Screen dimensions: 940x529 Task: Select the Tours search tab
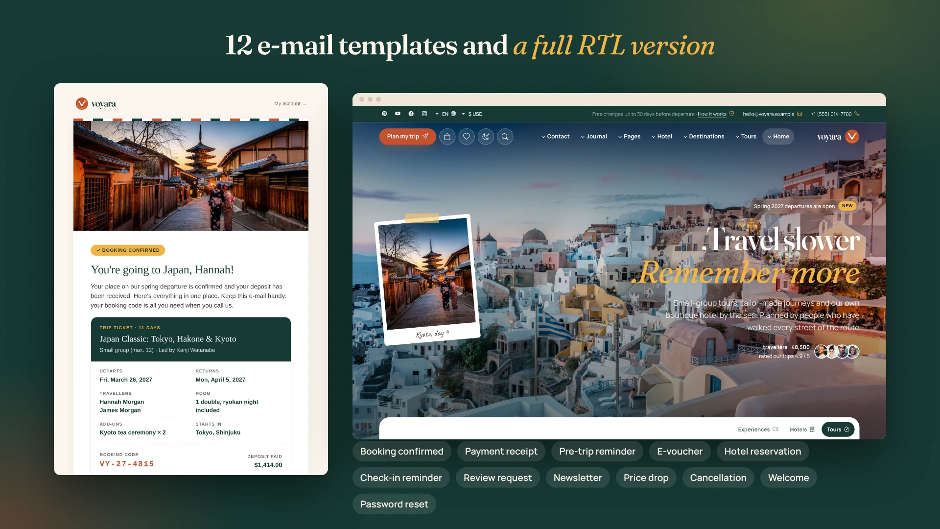click(x=838, y=430)
